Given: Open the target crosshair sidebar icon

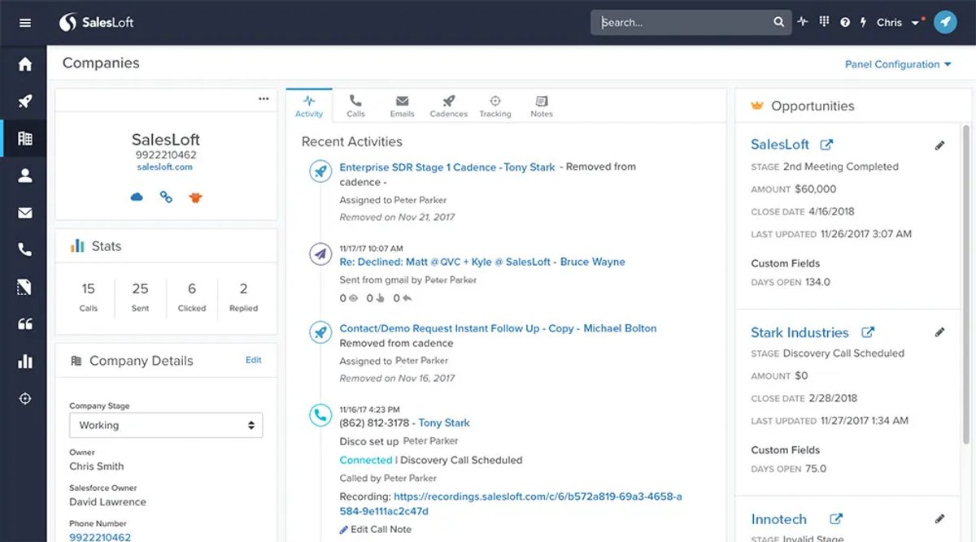Looking at the screenshot, I should coord(25,398).
